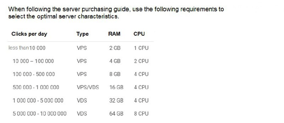This screenshot has height=123, width=284.
Task: Click the '16 GB' RAM cell
Action: 116,87
